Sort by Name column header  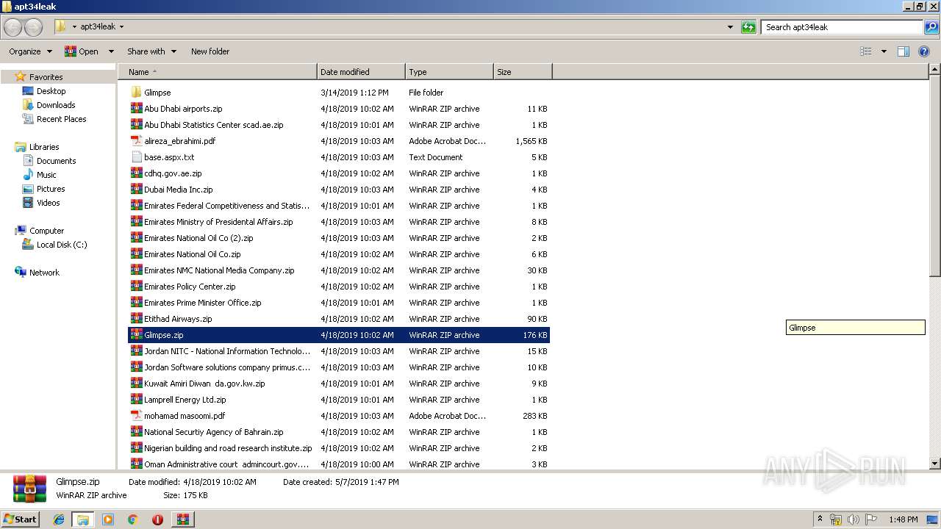218,72
